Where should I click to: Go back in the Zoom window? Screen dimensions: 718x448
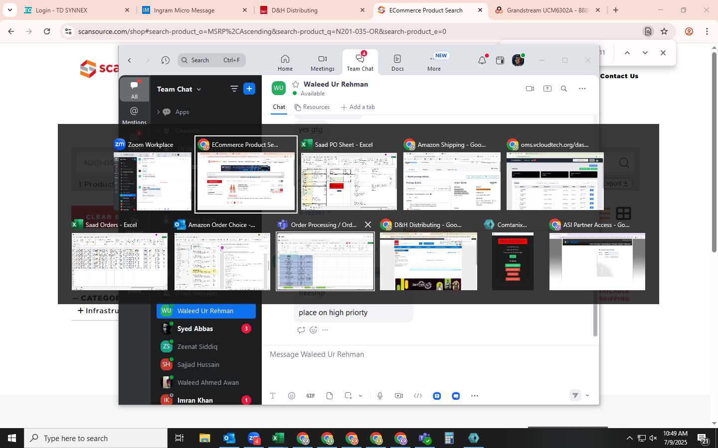tap(130, 60)
